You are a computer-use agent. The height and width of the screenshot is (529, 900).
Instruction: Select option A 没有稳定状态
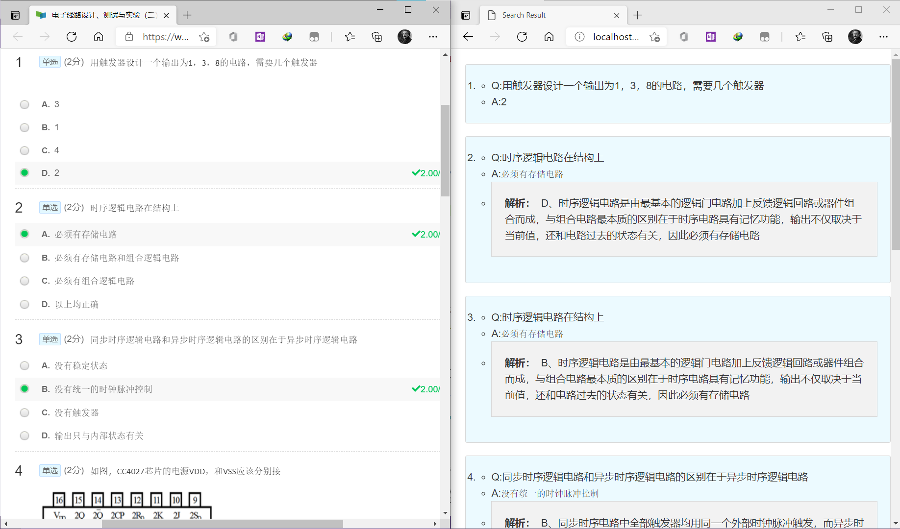(x=25, y=365)
